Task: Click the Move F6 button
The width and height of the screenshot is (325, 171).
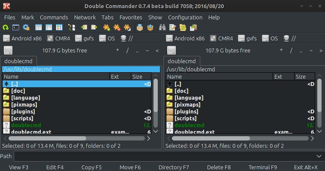Action: pyautogui.click(x=130, y=167)
